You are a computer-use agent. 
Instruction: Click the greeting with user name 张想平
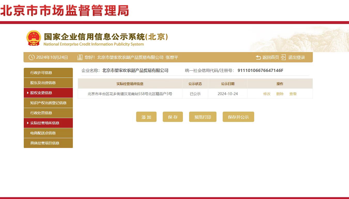coord(131,57)
